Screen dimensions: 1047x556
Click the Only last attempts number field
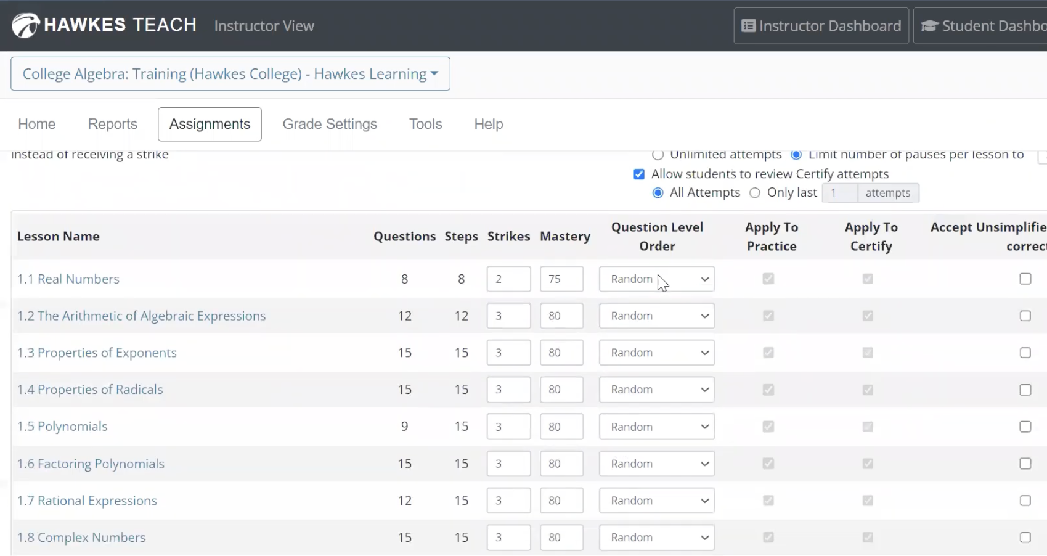point(839,193)
